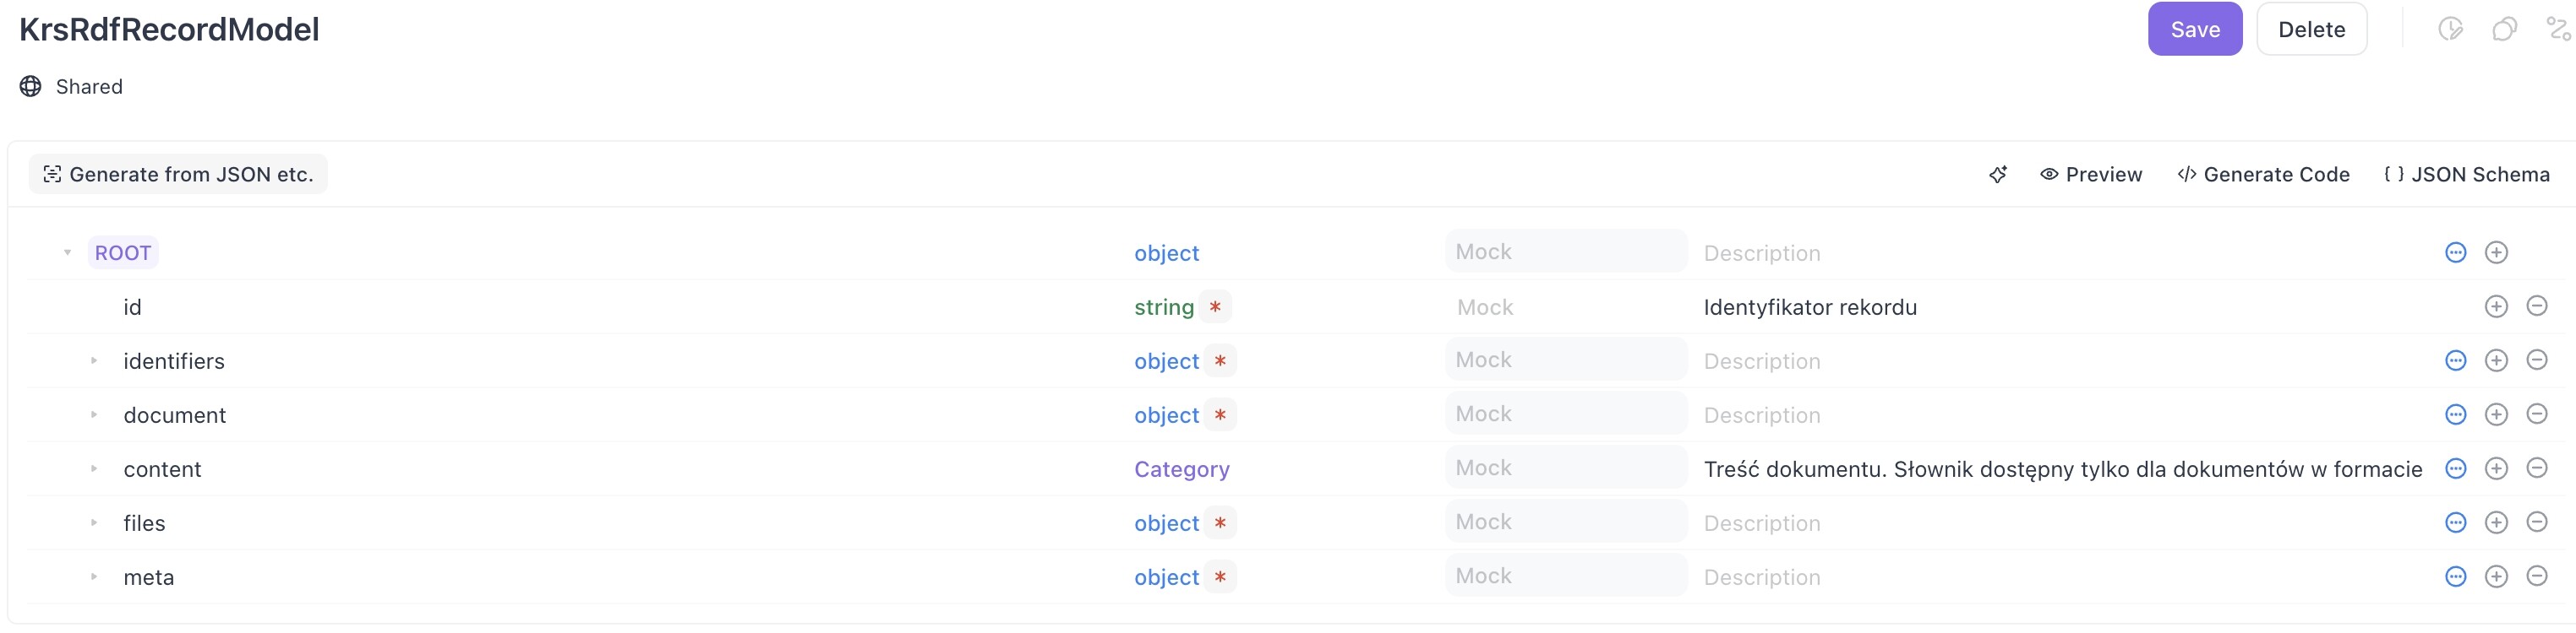The height and width of the screenshot is (633, 2576).
Task: Toggle required asterisk on id field
Action: click(1215, 306)
